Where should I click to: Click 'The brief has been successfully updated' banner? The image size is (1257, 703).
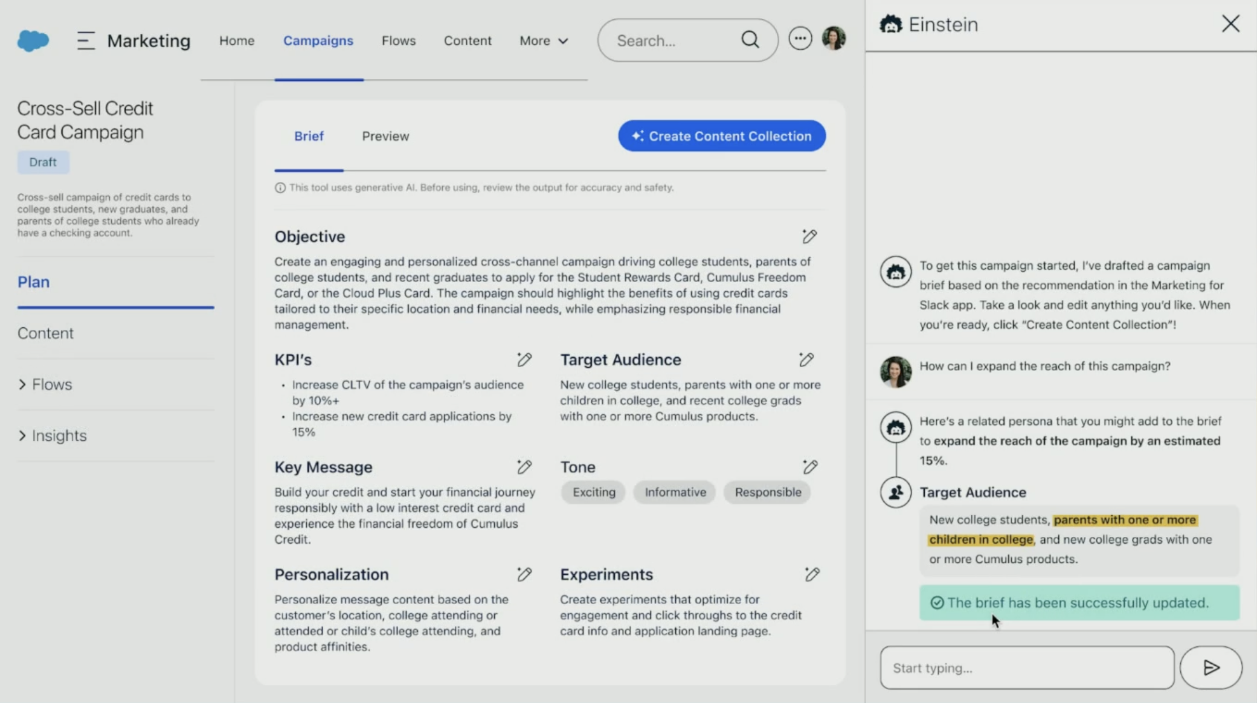1079,603
